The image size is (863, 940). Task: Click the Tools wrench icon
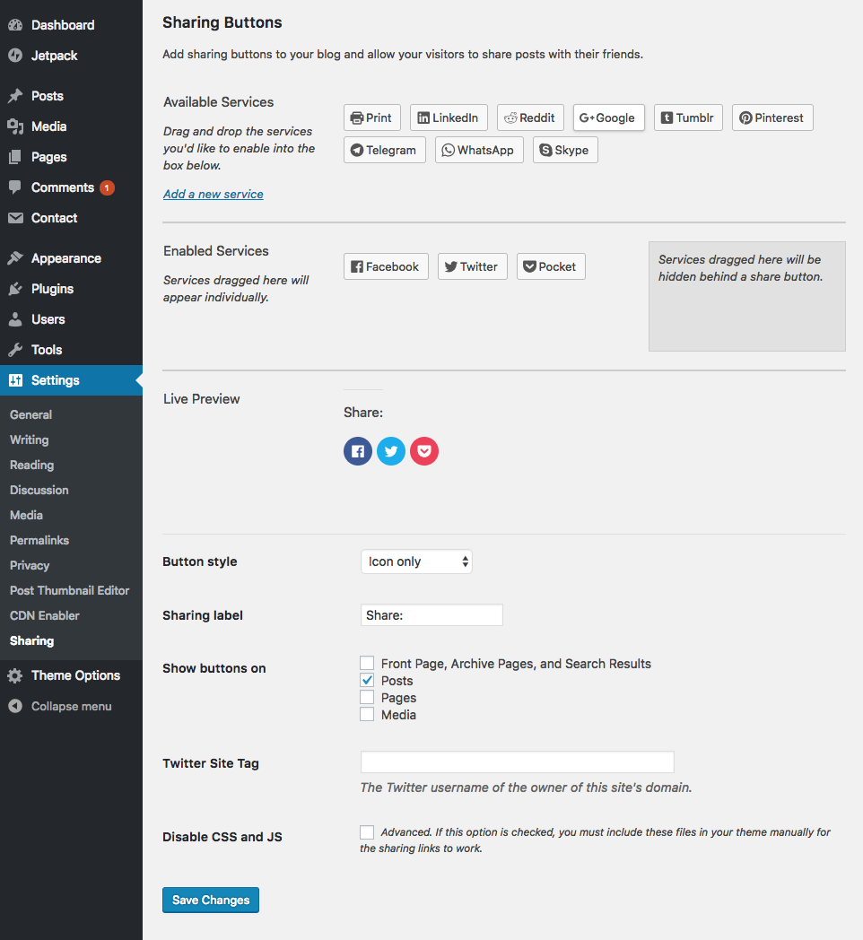pyautogui.click(x=15, y=350)
